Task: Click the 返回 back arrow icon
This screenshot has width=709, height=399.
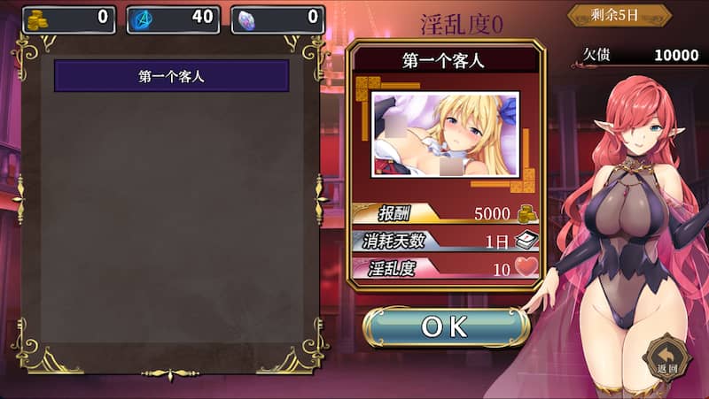Action: pyautogui.click(x=667, y=358)
